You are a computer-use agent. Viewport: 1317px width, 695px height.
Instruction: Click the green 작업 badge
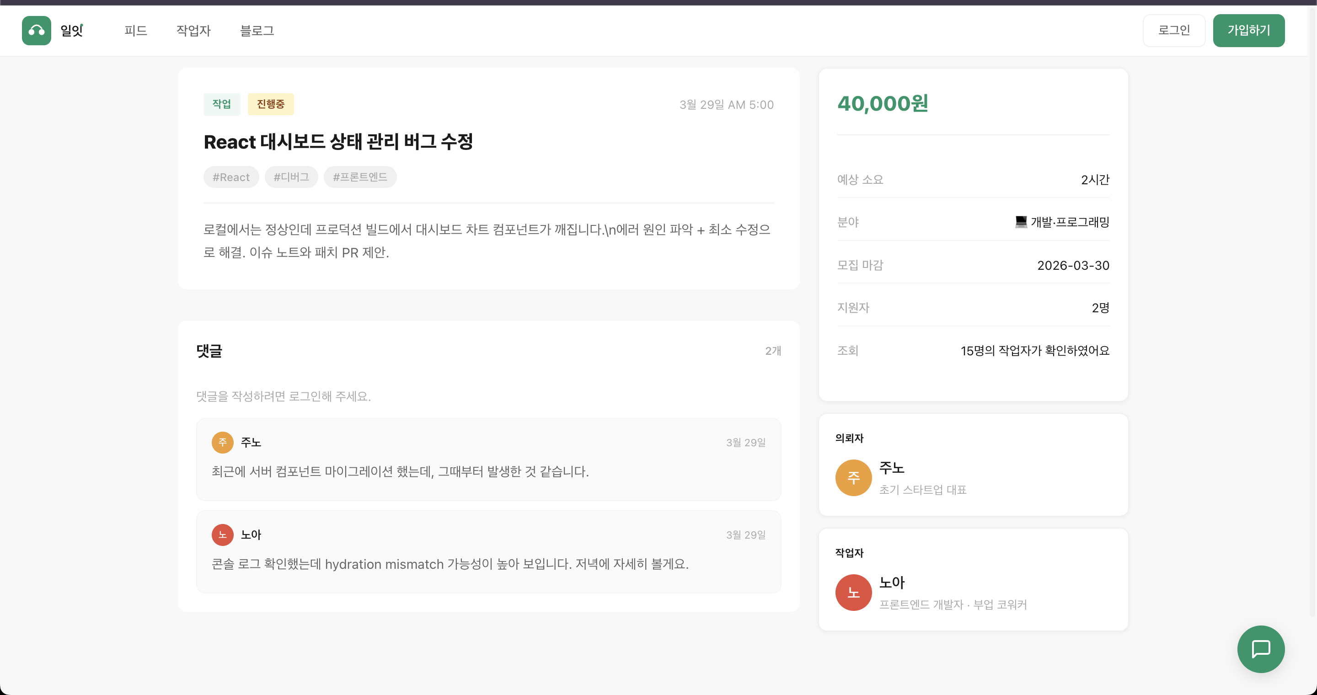point(222,104)
